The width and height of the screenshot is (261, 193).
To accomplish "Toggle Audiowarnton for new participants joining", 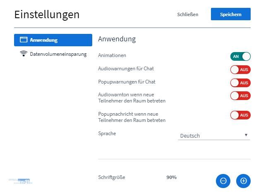I will pos(240,95).
